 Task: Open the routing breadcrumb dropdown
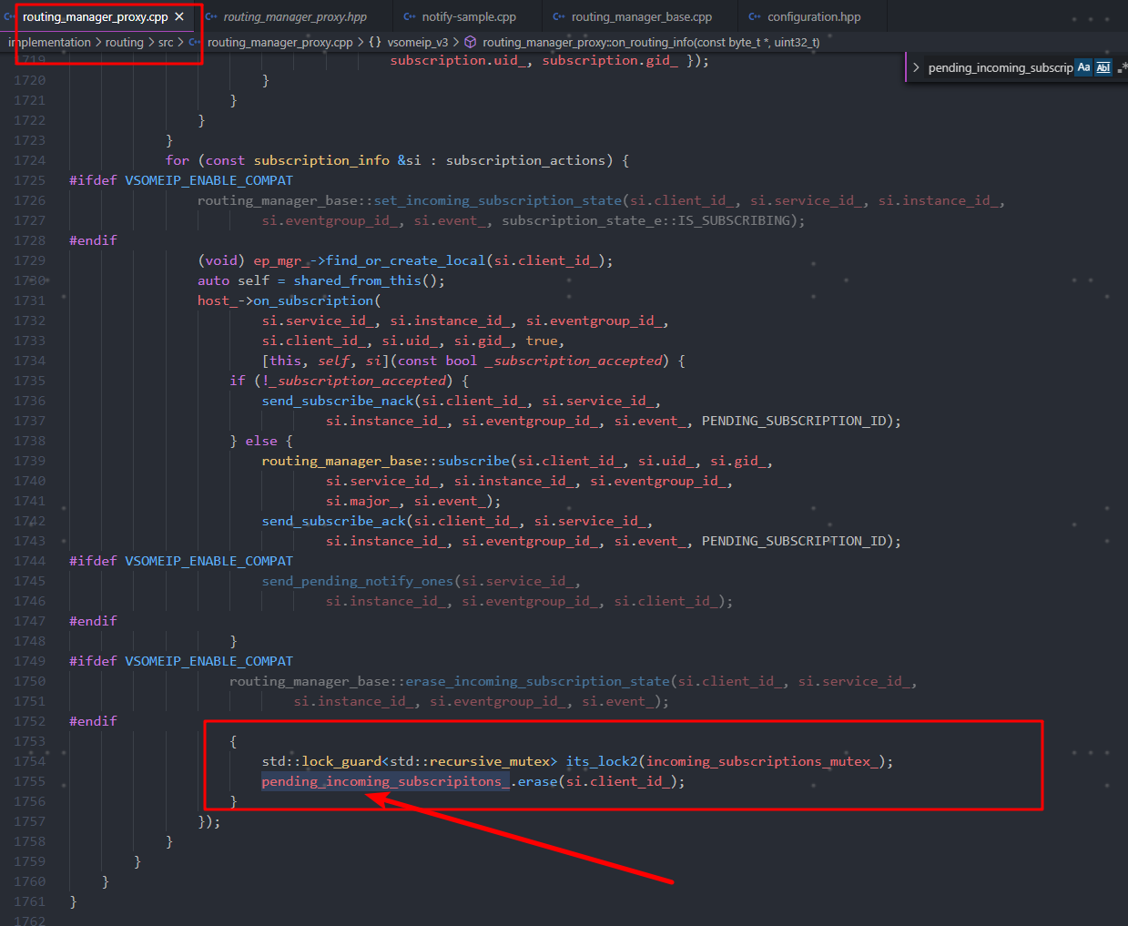pos(125,42)
